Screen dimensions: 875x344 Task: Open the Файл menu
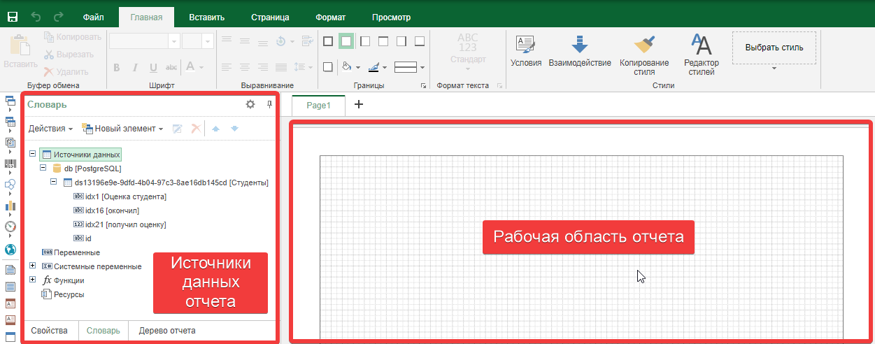coord(93,17)
